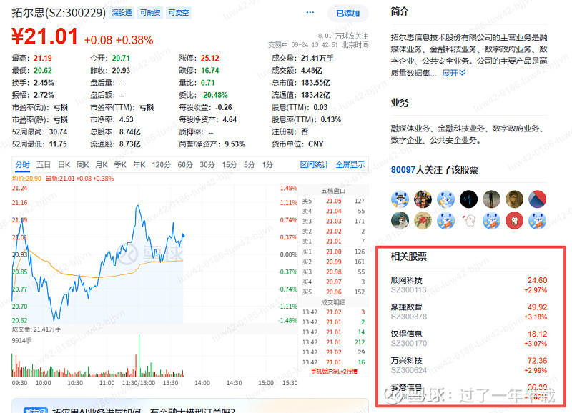Open 区间统计 range statistics
Image resolution: width=572 pixels, height=413 pixels.
(314, 165)
